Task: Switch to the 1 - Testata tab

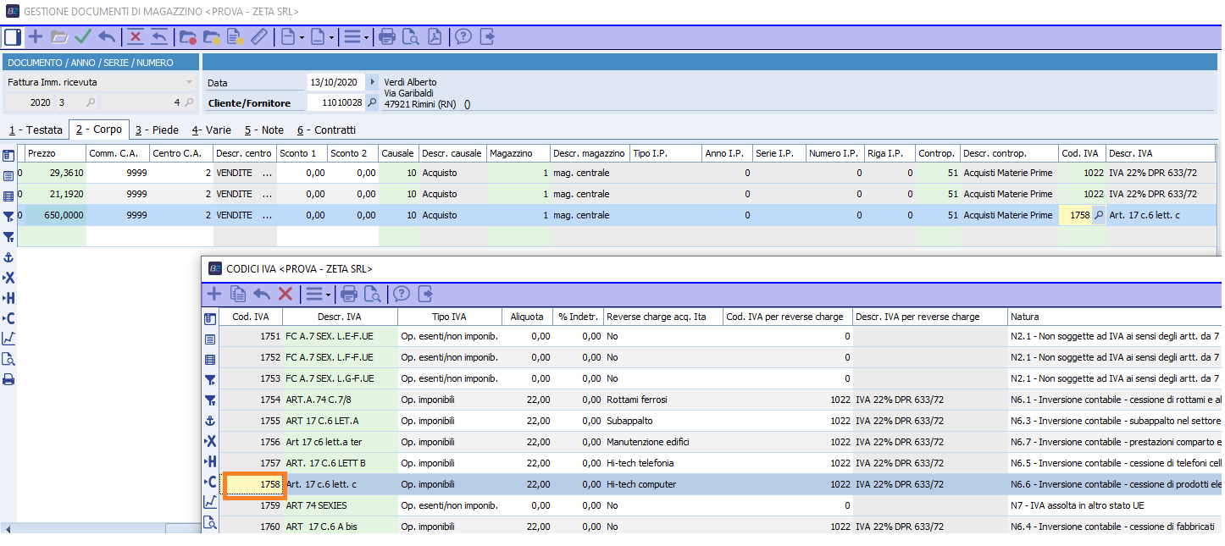Action: [36, 130]
